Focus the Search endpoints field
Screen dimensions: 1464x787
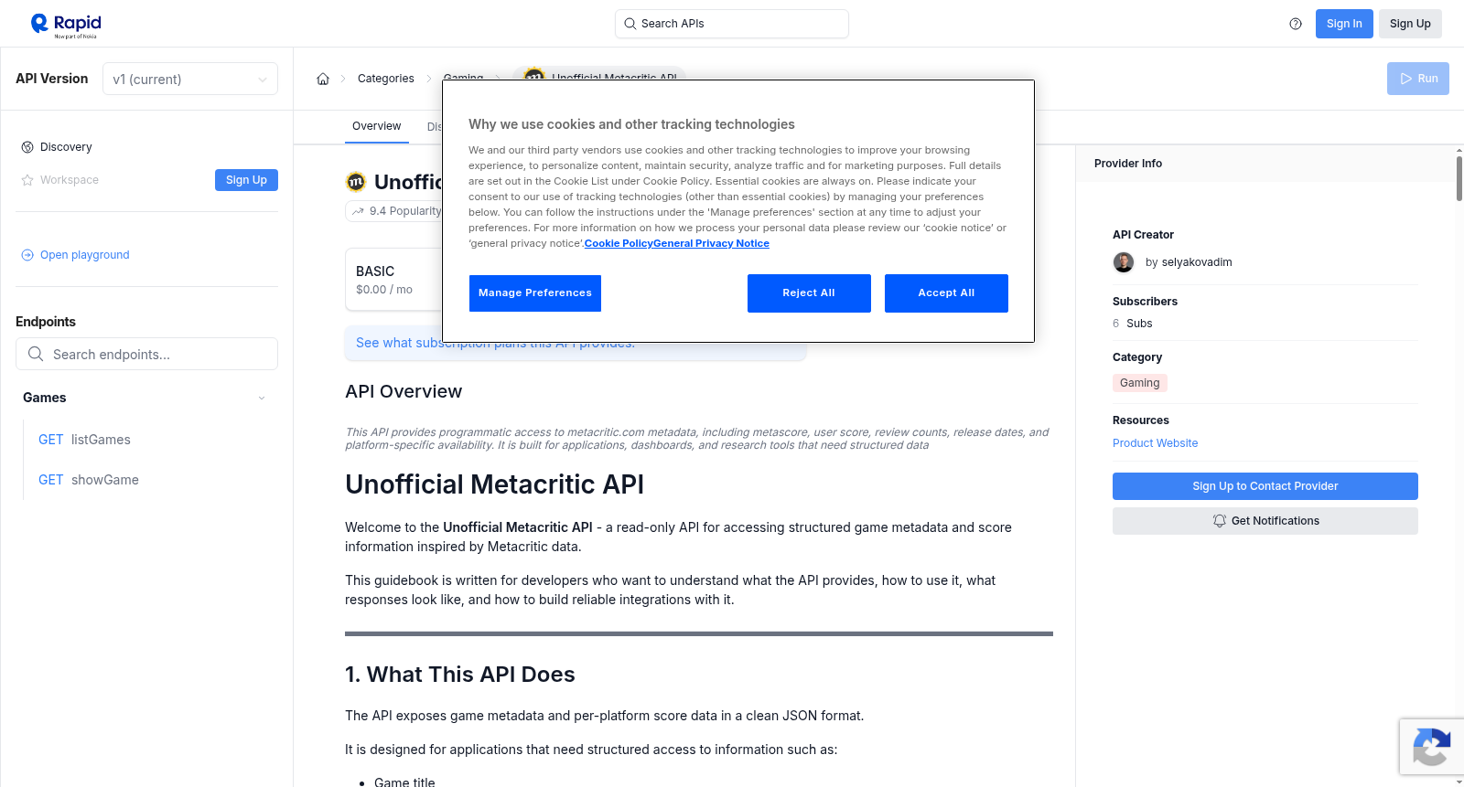coord(146,354)
